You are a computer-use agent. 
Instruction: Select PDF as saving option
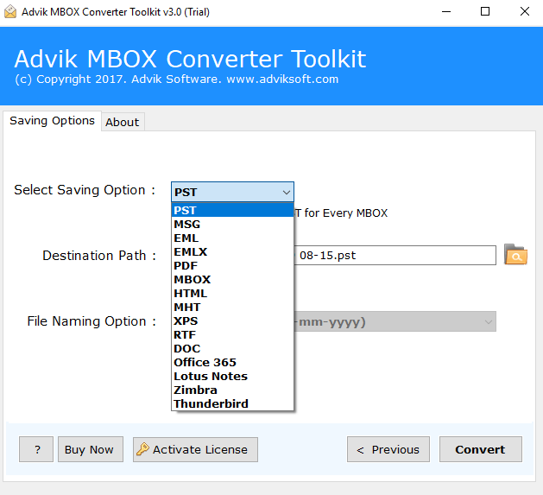point(232,265)
